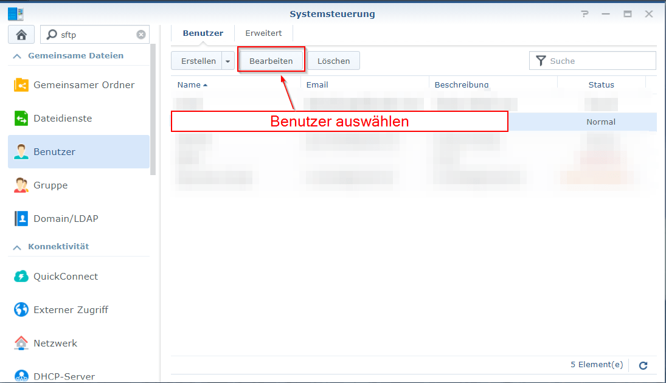This screenshot has width=666, height=383.
Task: Open DHCP-Server settings
Action: [61, 376]
